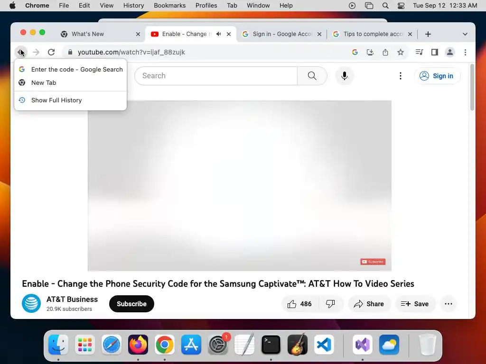Select New Tab history entry

coord(70,82)
